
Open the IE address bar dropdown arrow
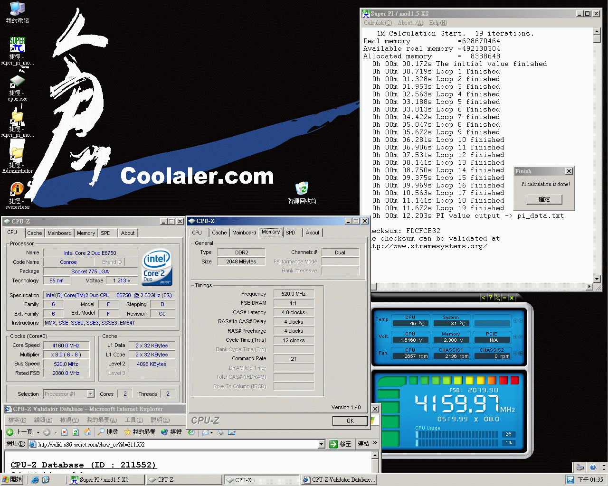click(x=321, y=444)
